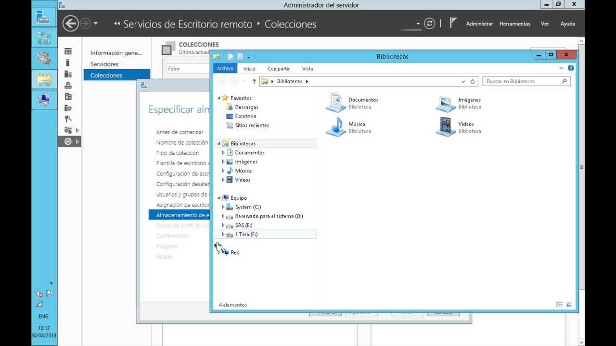This screenshot has height=346, width=616.
Task: Expand the Remote Desktop Services sidebar arrow
Action: (x=77, y=141)
